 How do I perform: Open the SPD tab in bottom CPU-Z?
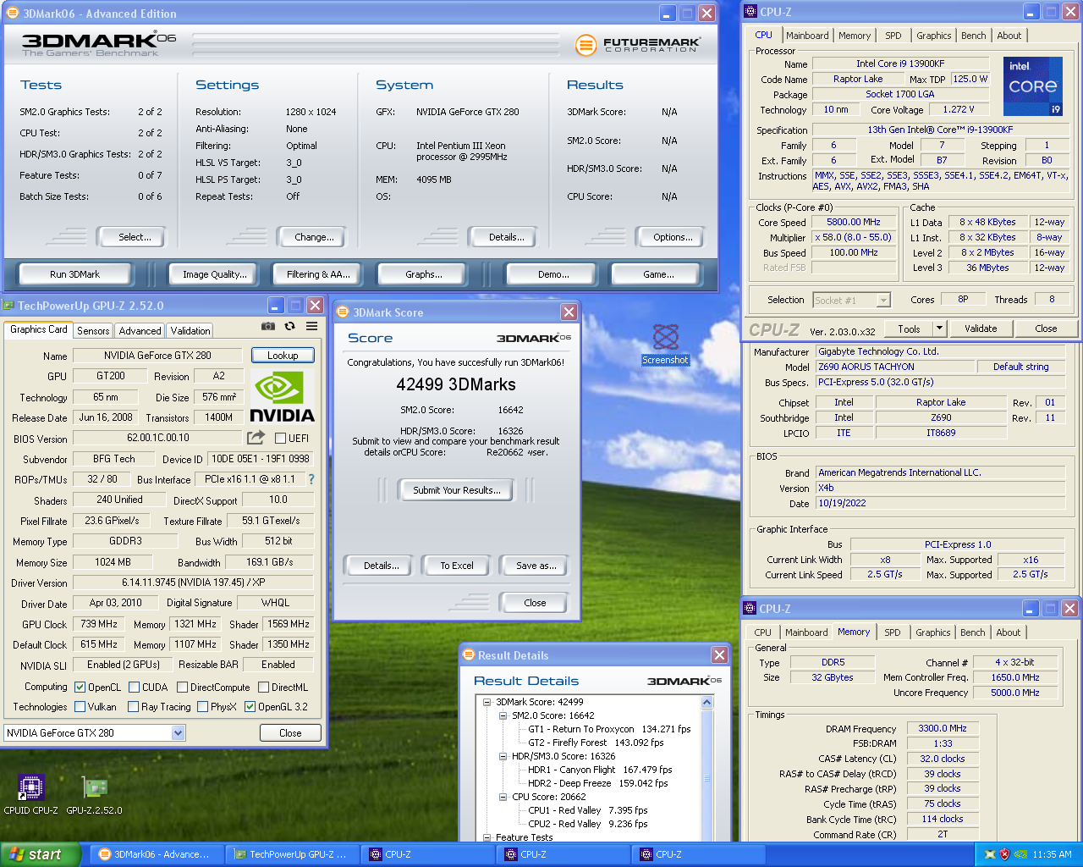(x=892, y=632)
